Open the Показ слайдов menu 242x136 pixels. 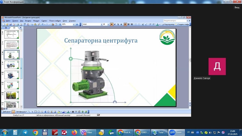55,21
